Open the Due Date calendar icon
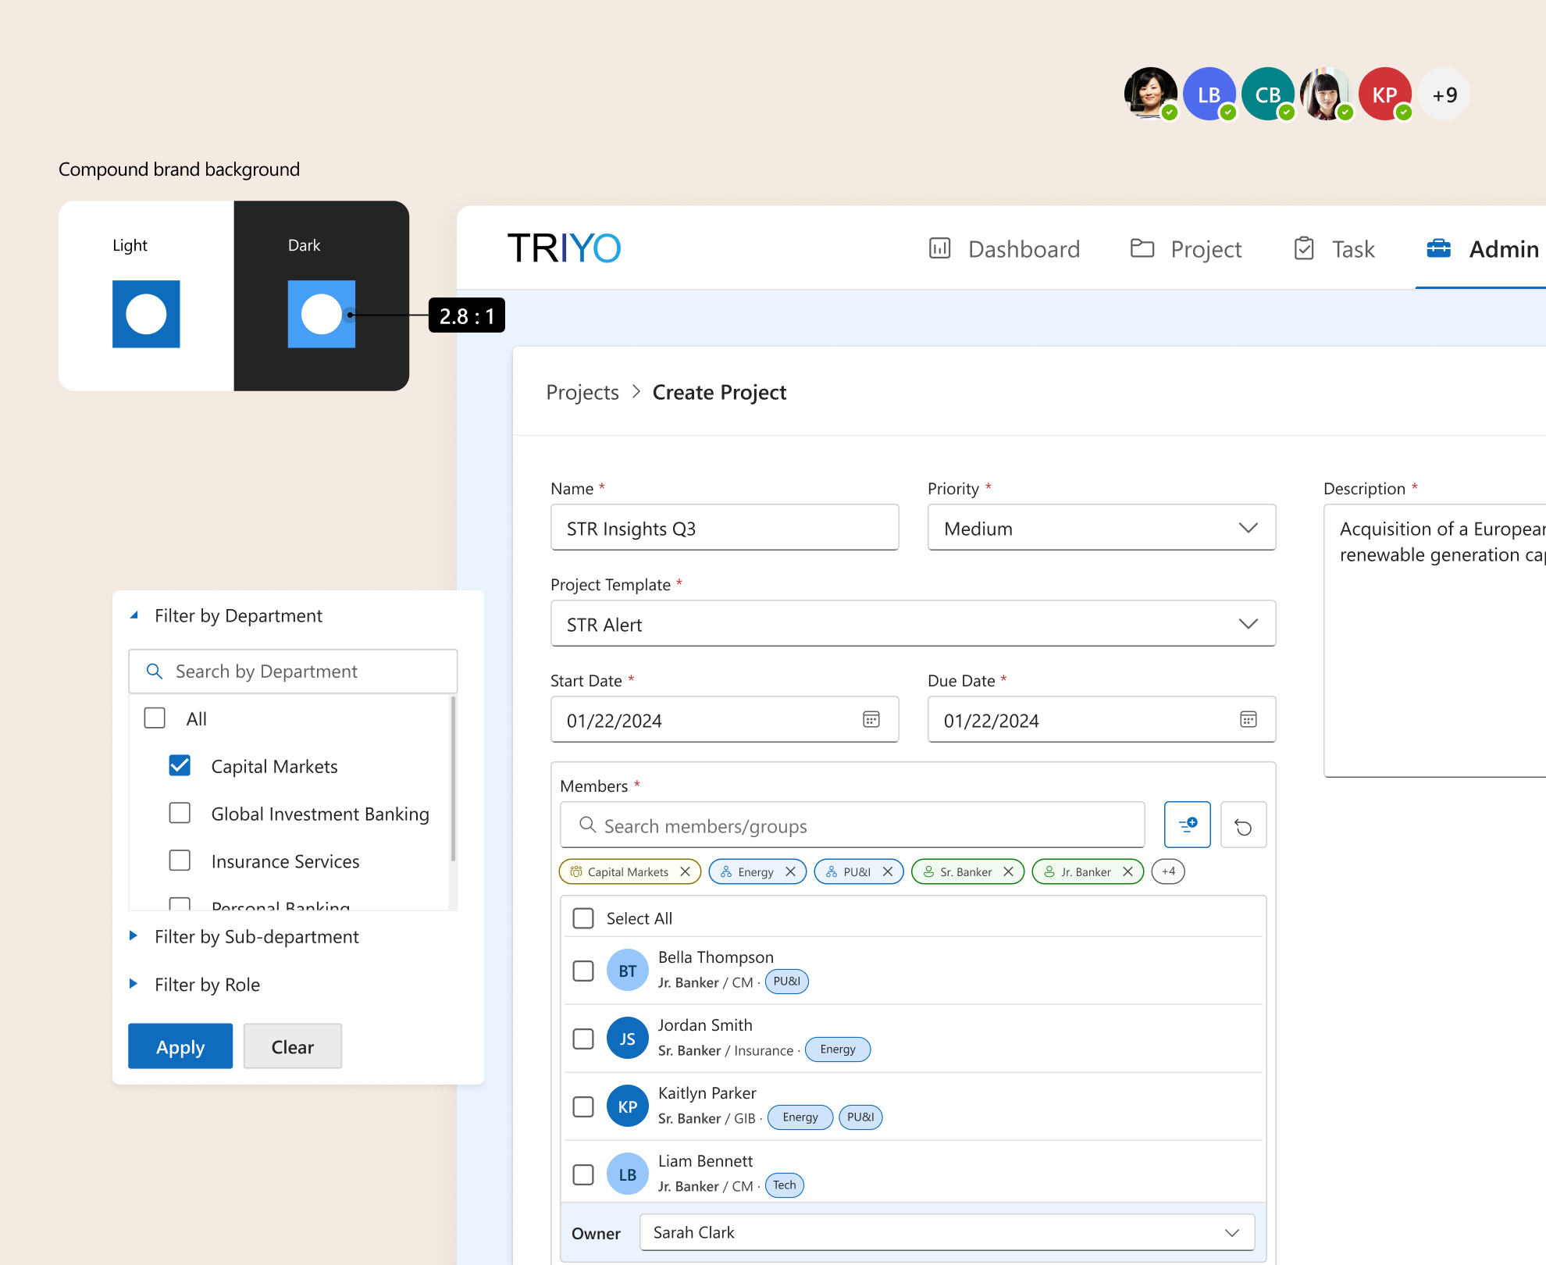The image size is (1546, 1265). pyautogui.click(x=1248, y=719)
